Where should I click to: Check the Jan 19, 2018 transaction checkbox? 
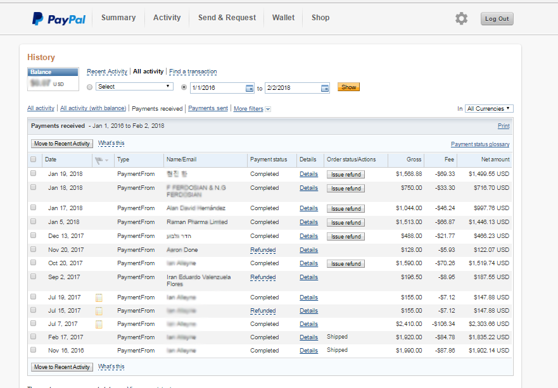point(34,173)
